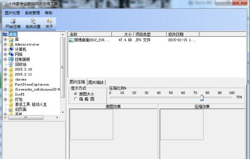Select 原图大小 display option
The height and width of the screenshot is (159, 250).
click(x=76, y=94)
